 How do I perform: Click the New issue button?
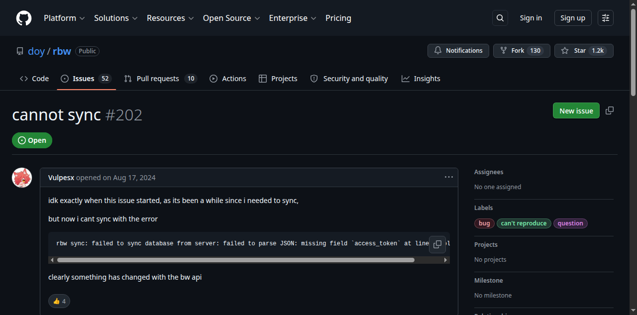point(576,110)
